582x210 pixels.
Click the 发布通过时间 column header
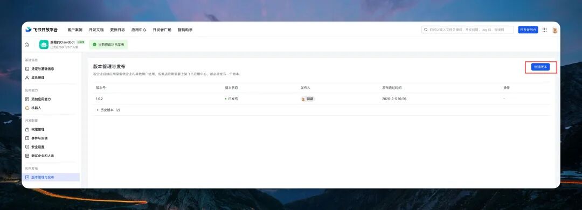click(392, 88)
